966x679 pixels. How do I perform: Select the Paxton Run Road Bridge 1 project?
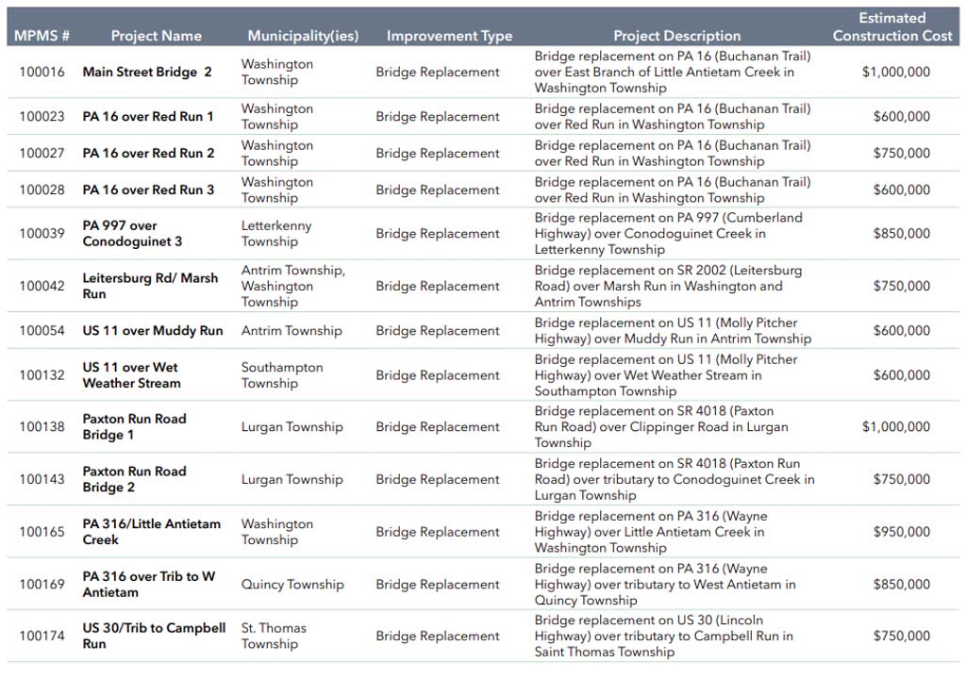click(134, 427)
